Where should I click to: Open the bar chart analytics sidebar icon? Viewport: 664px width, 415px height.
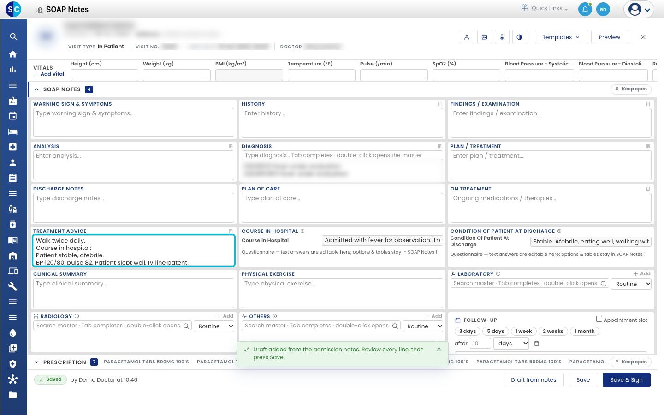coord(13,70)
